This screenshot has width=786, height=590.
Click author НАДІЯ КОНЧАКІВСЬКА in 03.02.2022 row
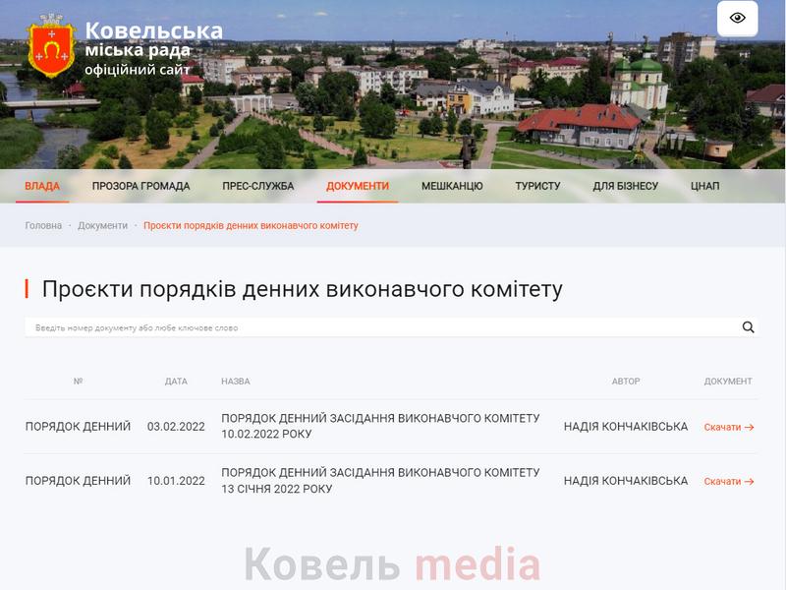(626, 427)
